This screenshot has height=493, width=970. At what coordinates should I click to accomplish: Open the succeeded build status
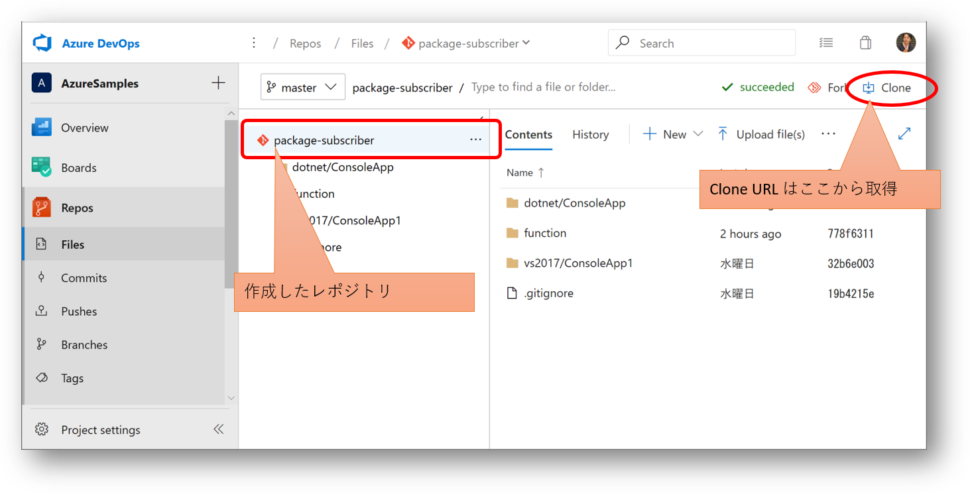pos(758,87)
